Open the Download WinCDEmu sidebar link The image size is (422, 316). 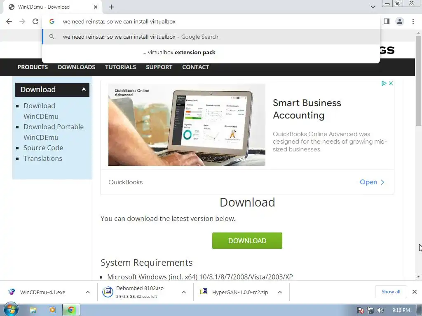coord(41,111)
